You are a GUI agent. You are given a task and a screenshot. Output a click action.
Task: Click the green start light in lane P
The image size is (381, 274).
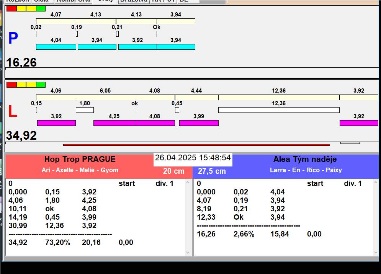click(41, 8)
